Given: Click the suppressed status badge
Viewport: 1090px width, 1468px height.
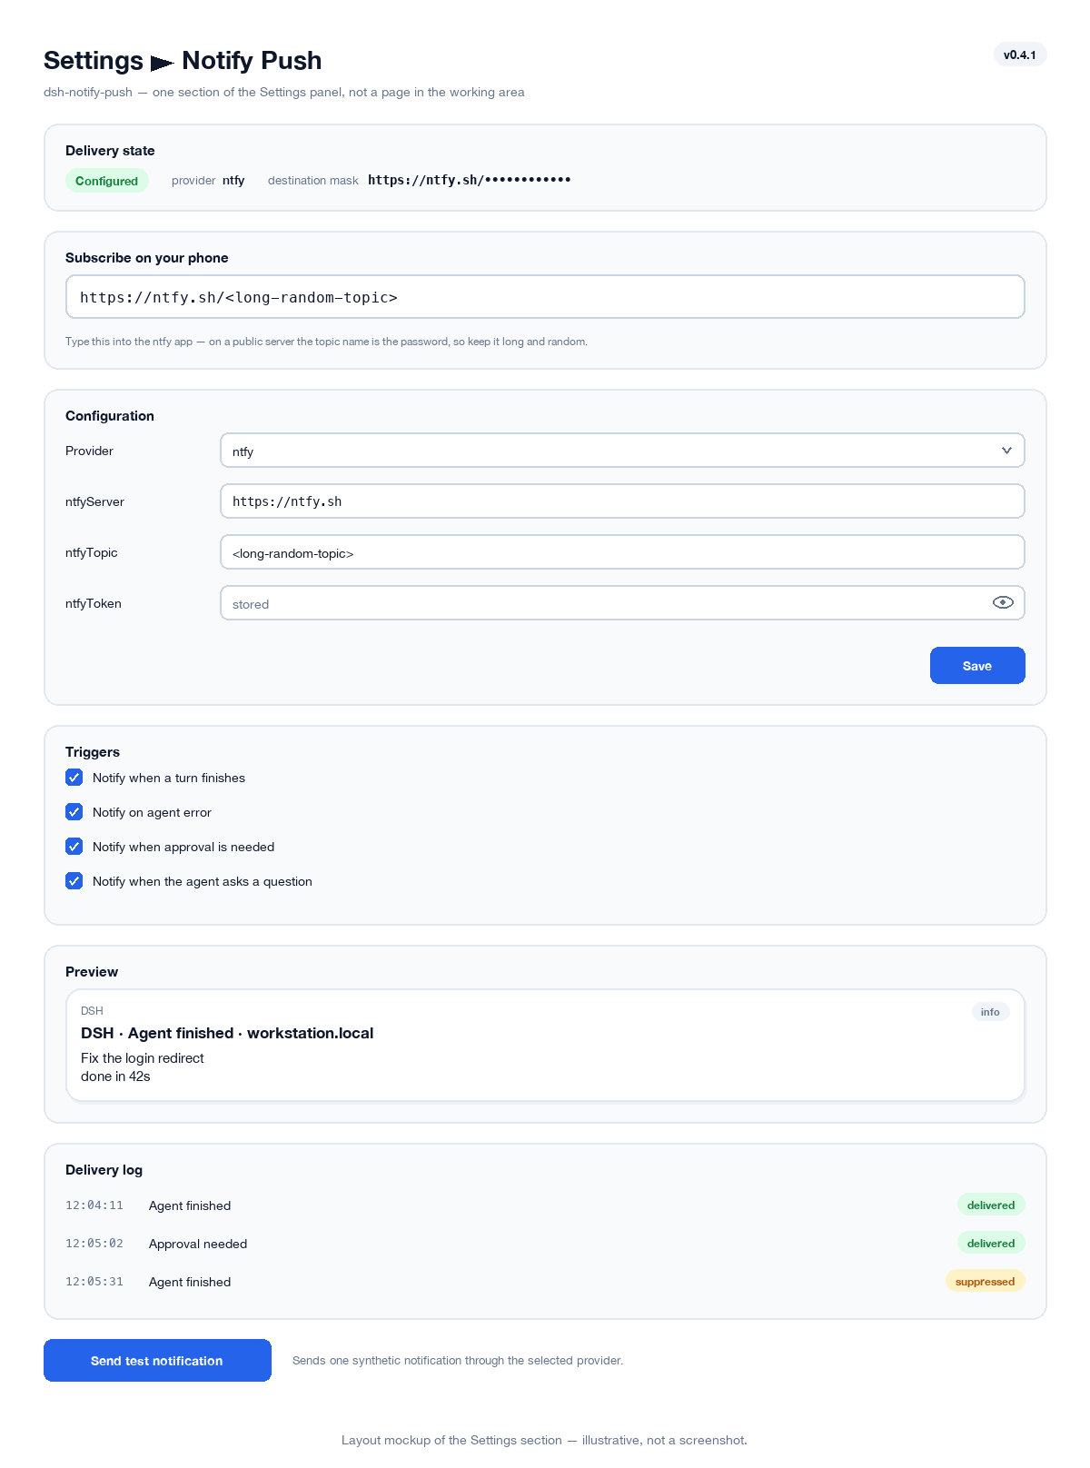Looking at the screenshot, I should [x=986, y=1281].
